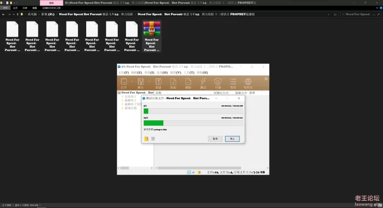Click the upper overall progress bar in test dialog
Viewport: 383px width, 208px height.
click(x=193, y=111)
